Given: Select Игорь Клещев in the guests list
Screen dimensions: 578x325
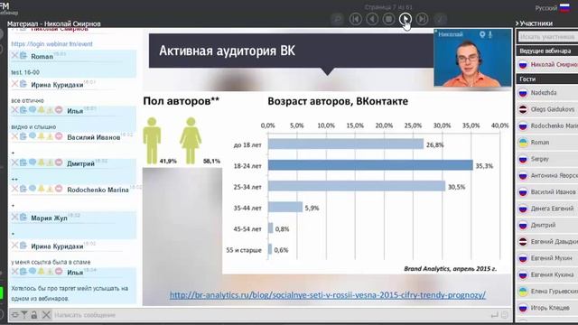Looking at the screenshot, I should (547, 308).
